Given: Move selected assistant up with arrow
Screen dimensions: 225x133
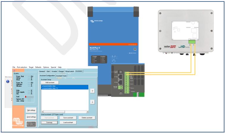Looking at the screenshot, I should click(x=92, y=91).
